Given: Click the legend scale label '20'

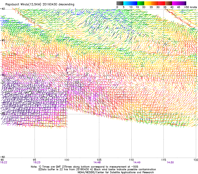Looking at the screenshot, I should (x=144, y=7).
